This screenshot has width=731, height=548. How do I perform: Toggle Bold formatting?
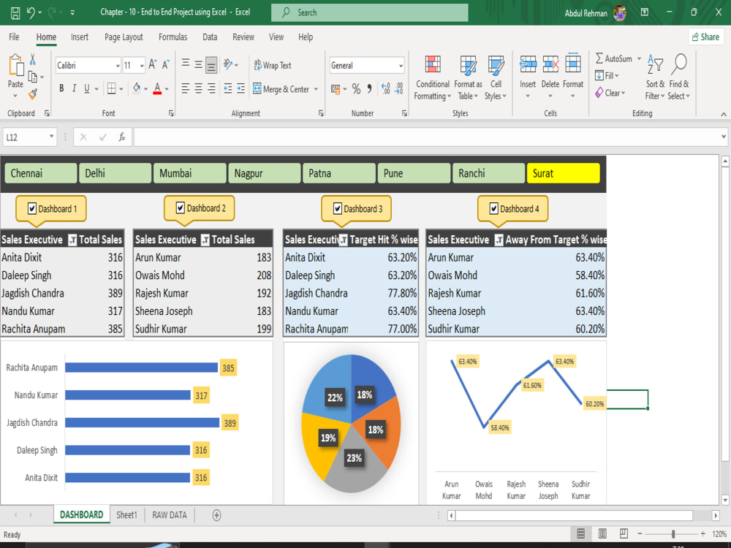click(x=61, y=88)
